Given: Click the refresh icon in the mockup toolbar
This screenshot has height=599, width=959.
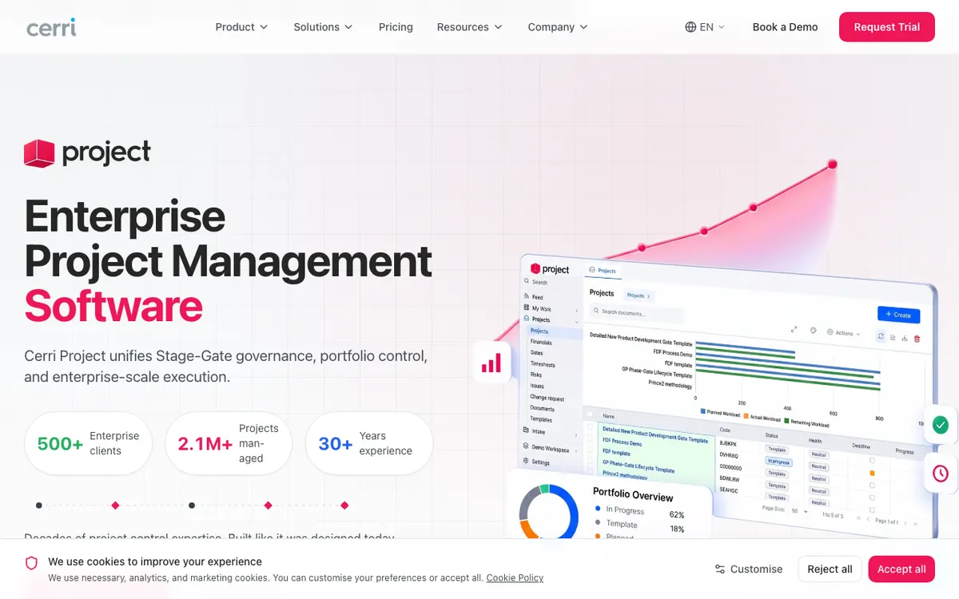Looking at the screenshot, I should [881, 336].
